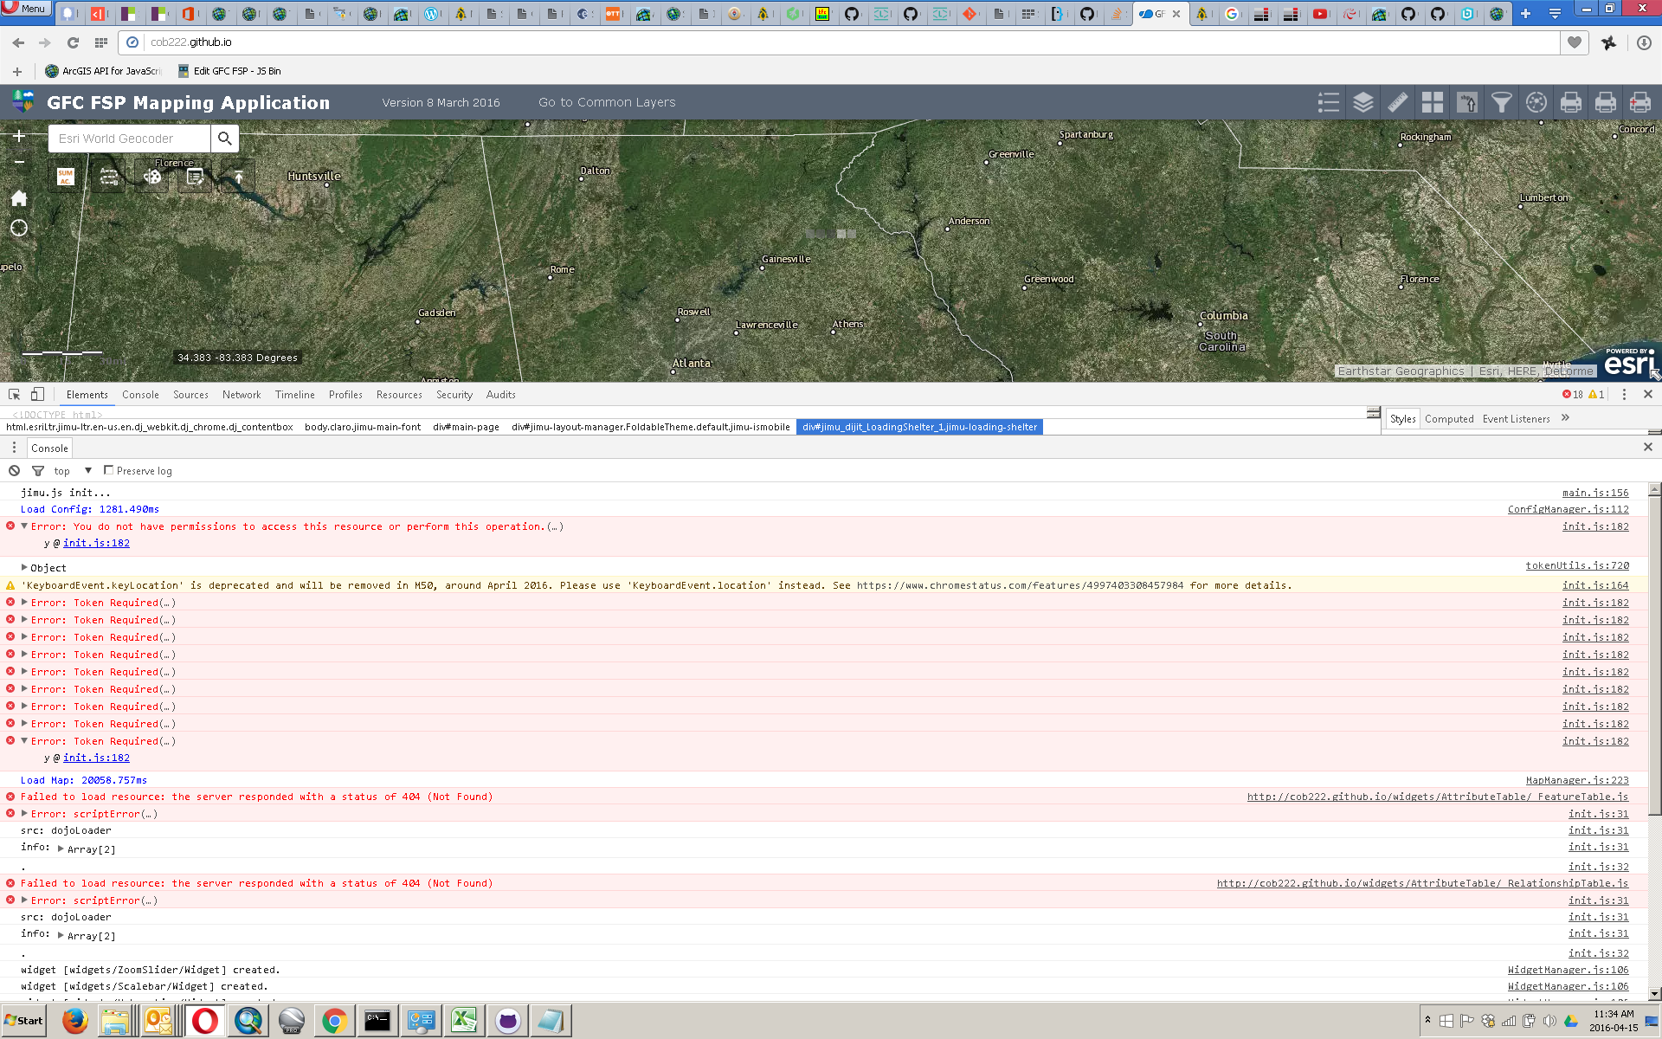Viewport: 1662px width, 1039px height.
Task: Expand the first Token Required error
Action: (24, 602)
